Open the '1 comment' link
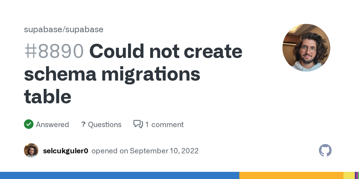The image size is (359, 179). 165,124
